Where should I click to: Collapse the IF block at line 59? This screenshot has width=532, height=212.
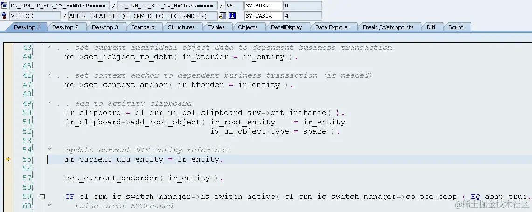(x=42, y=197)
